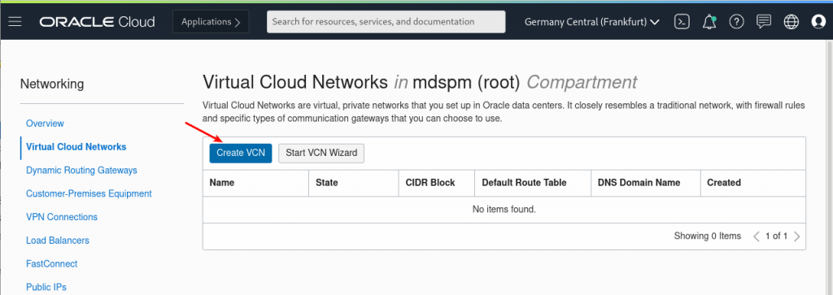Expand the Applications menu
The image size is (833, 295).
[x=211, y=22]
